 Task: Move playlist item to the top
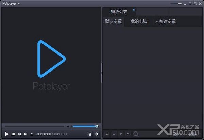[107, 134]
